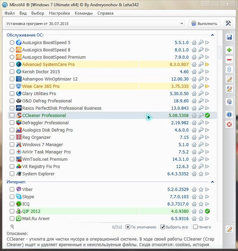
Task: Click the blue info icon in sidebar
Action: (229, 115)
